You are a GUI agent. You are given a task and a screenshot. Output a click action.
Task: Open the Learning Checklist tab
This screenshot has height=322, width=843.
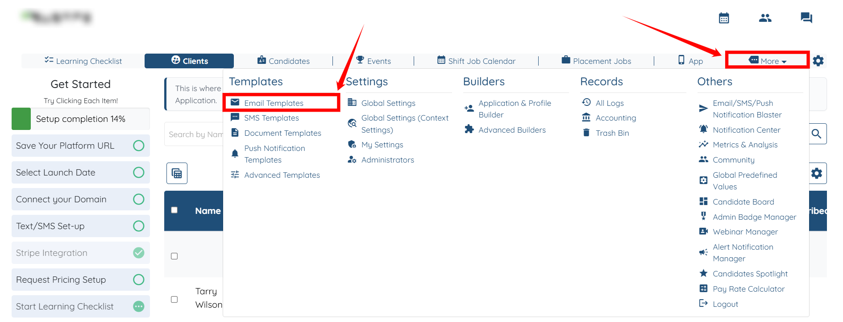pos(83,61)
